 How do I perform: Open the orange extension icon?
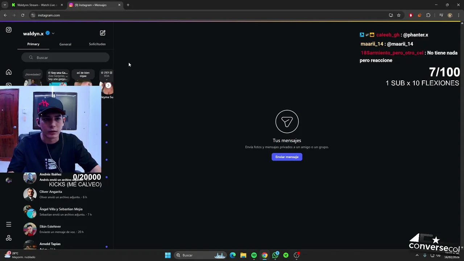click(419, 15)
